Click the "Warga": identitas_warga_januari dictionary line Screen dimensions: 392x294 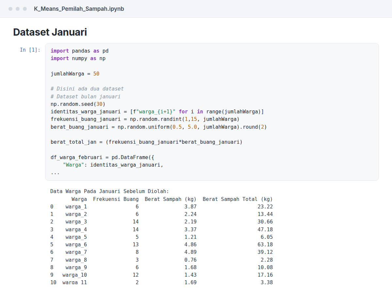(x=113, y=165)
